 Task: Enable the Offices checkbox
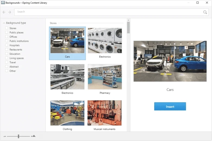tap(7, 37)
